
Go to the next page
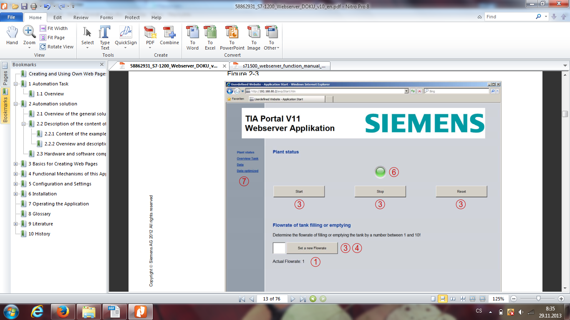(293, 299)
